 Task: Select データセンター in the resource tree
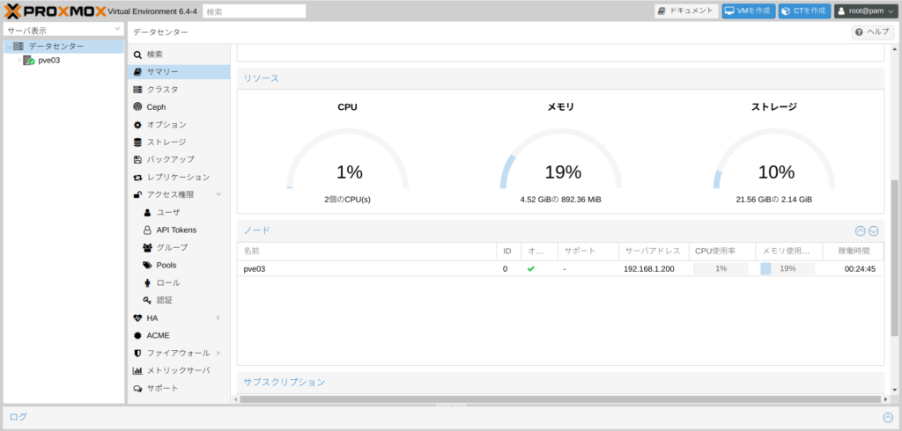coord(55,47)
